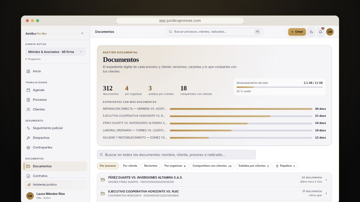Image resolution: width=360 pixels, height=202 pixels.
Task: Click '31 docs' value in expedientes list
Action: click(320, 116)
